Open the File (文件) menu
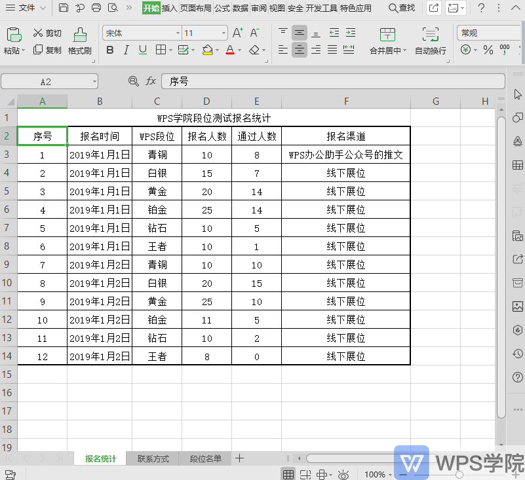 (x=26, y=8)
